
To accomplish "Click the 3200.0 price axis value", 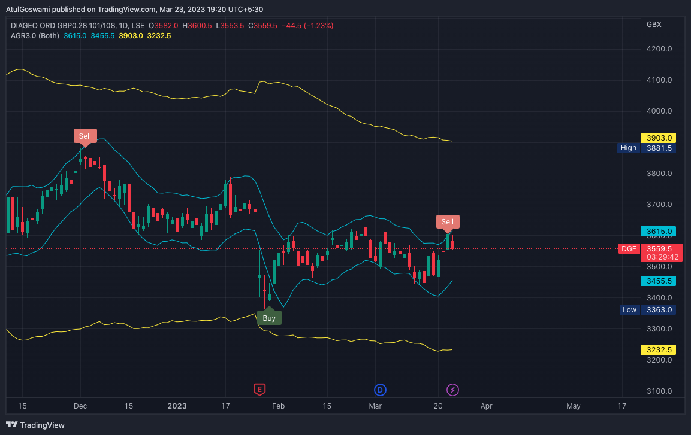I will point(659,360).
